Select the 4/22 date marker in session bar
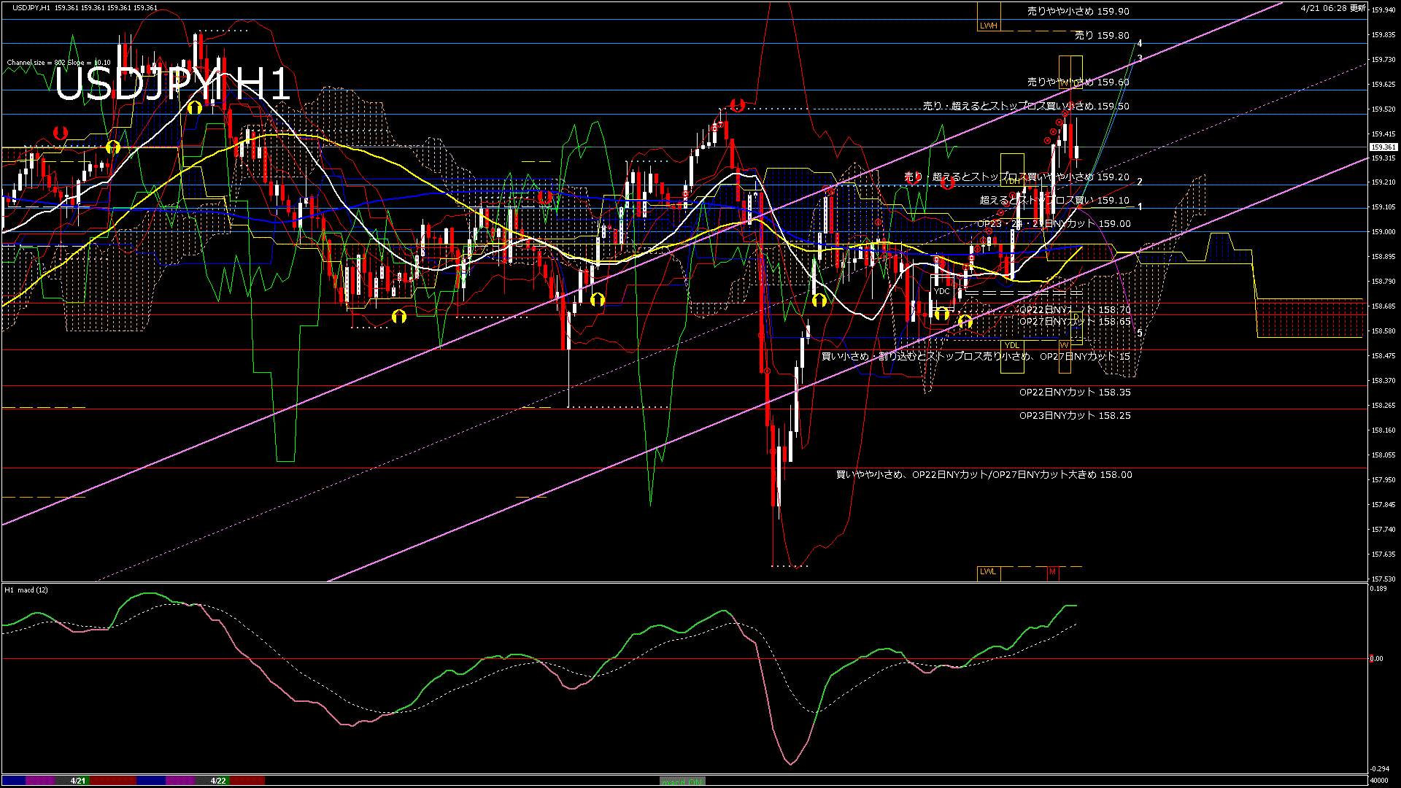1401x788 pixels. point(218,781)
